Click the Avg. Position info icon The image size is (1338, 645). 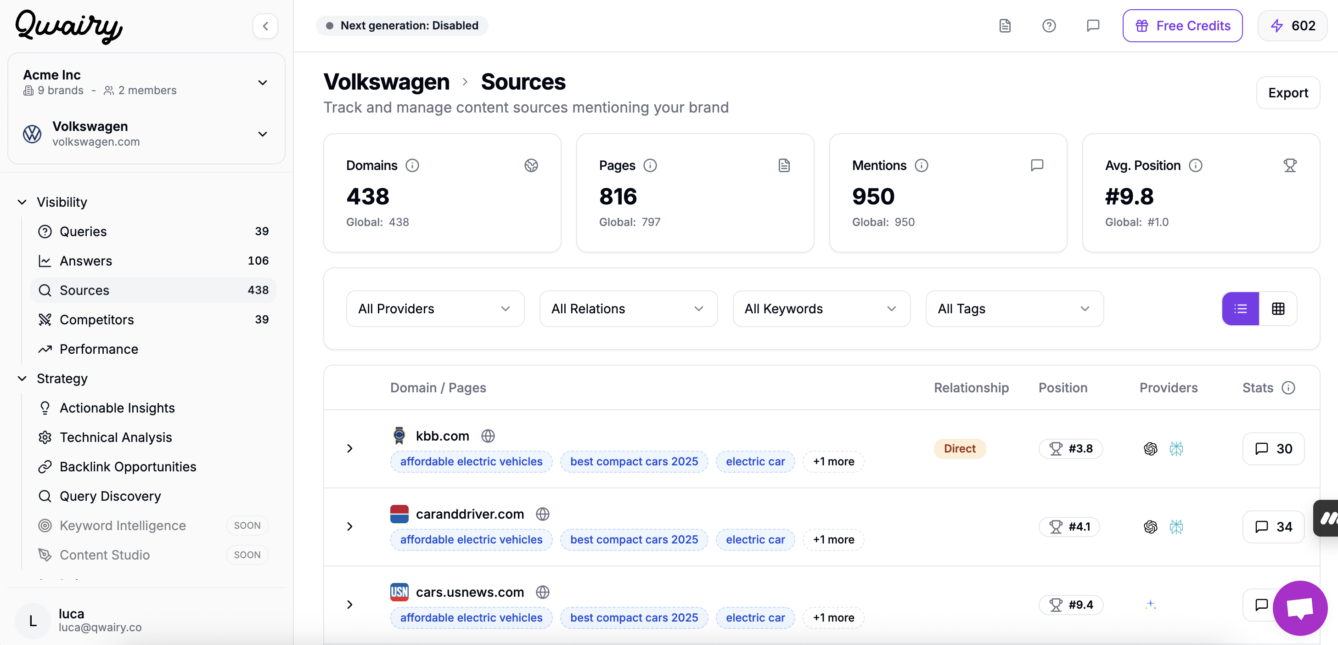(1196, 165)
